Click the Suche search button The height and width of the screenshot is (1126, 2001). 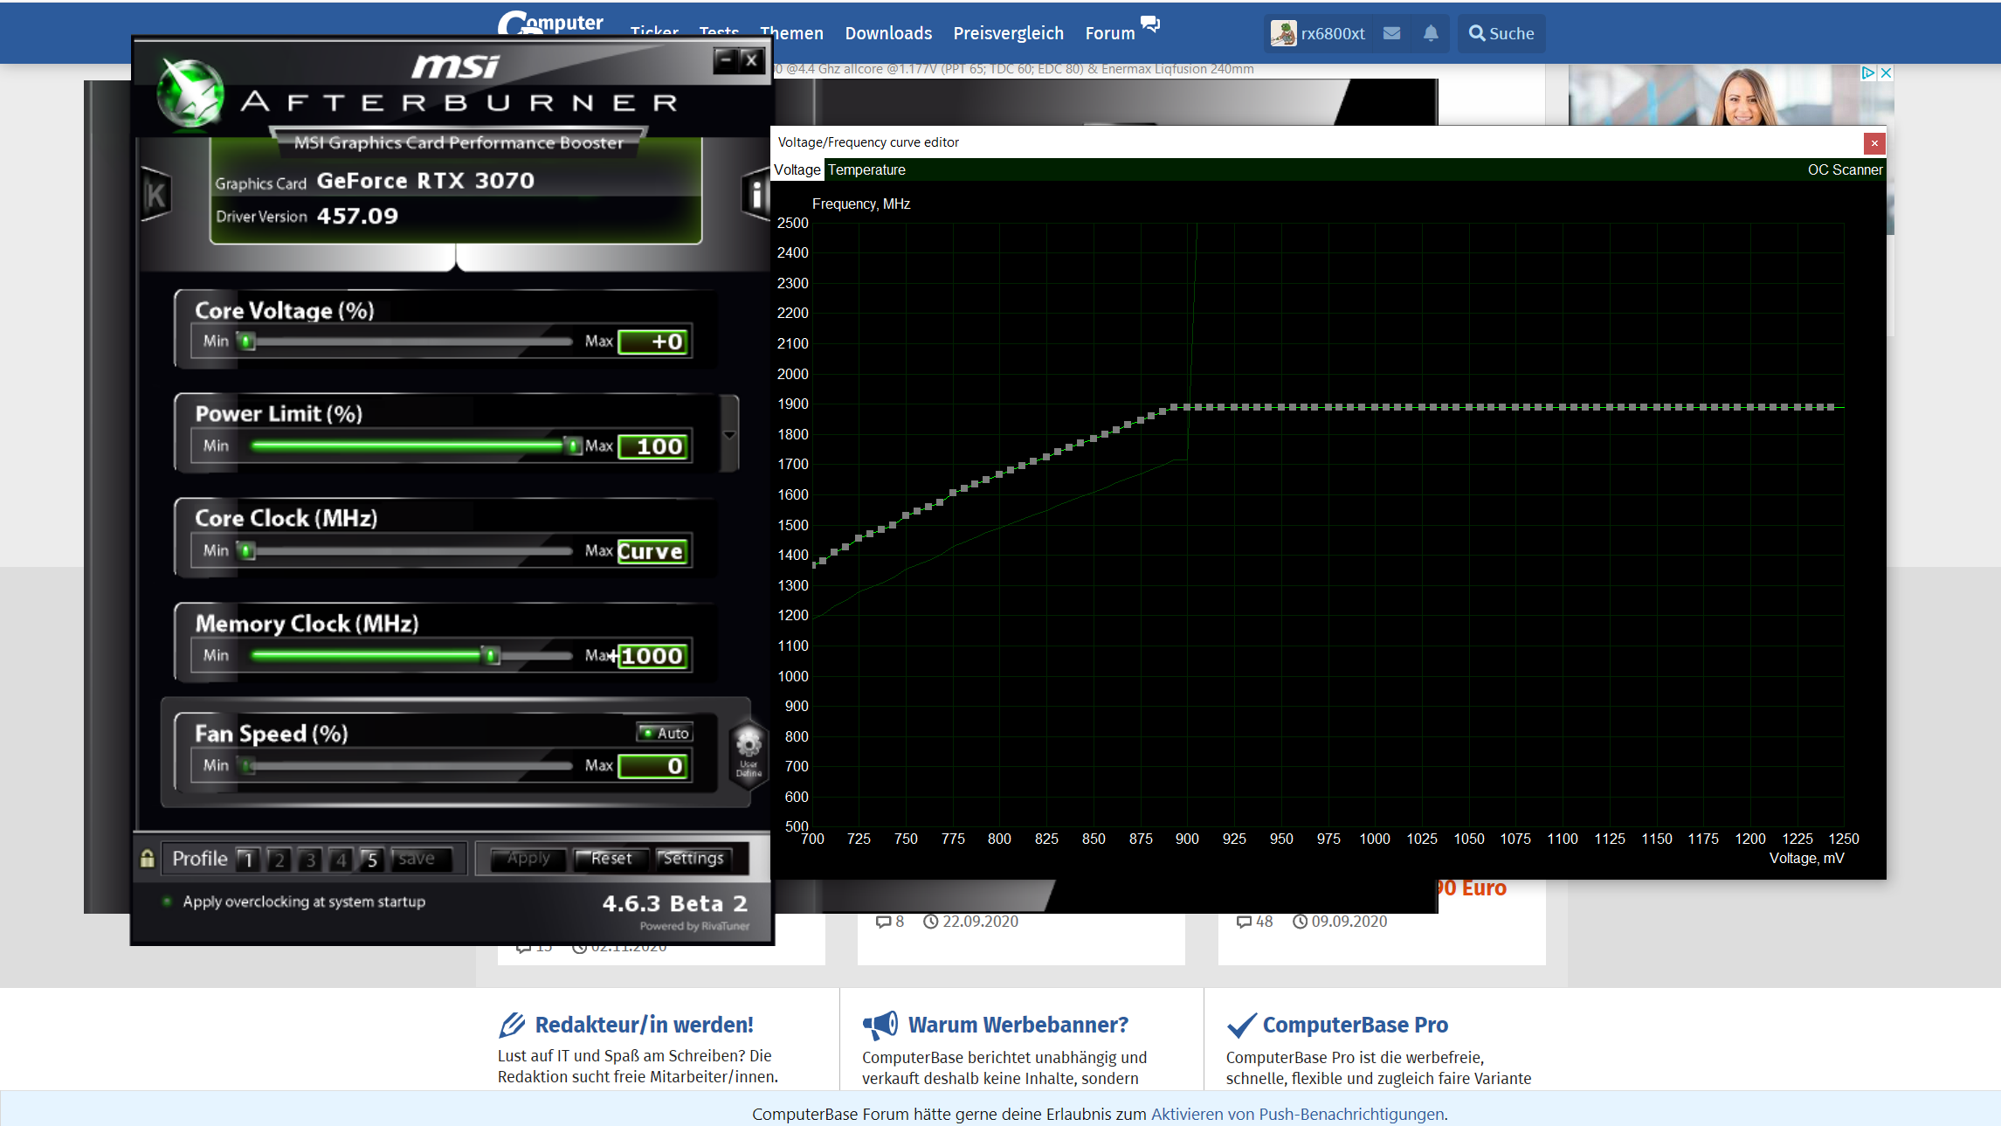1501,33
